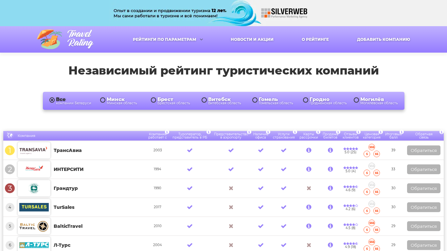Screen dimensions: 447x251
Task: Click Грандтур ticket sales info icon
Action: click(331, 188)
